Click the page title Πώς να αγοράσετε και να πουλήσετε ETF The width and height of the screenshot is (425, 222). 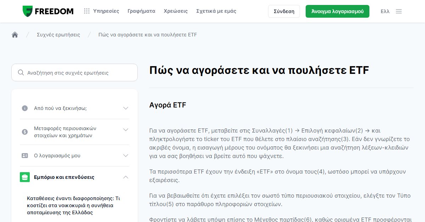[x=259, y=70]
